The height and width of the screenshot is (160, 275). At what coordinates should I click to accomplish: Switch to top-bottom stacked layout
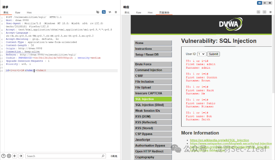click(x=265, y=3)
